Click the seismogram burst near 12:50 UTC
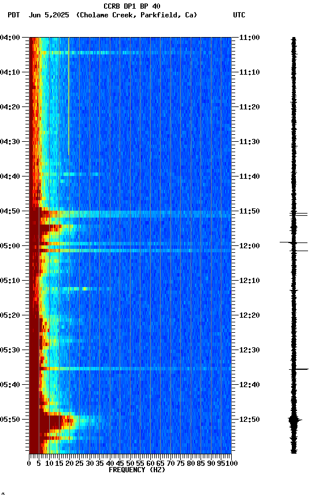Image resolution: width=319 pixels, height=500 pixels. (295, 420)
